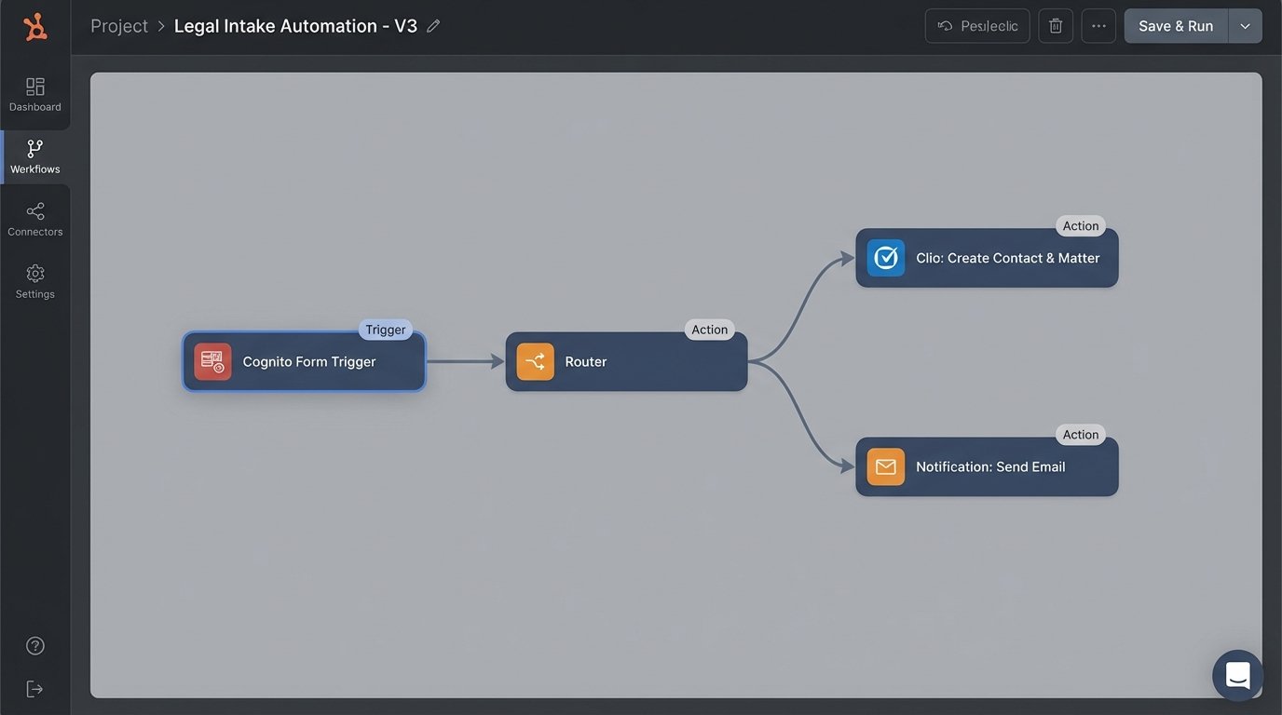Click the HubSpot sprocket logo
This screenshot has width=1282, height=715.
coord(35,25)
